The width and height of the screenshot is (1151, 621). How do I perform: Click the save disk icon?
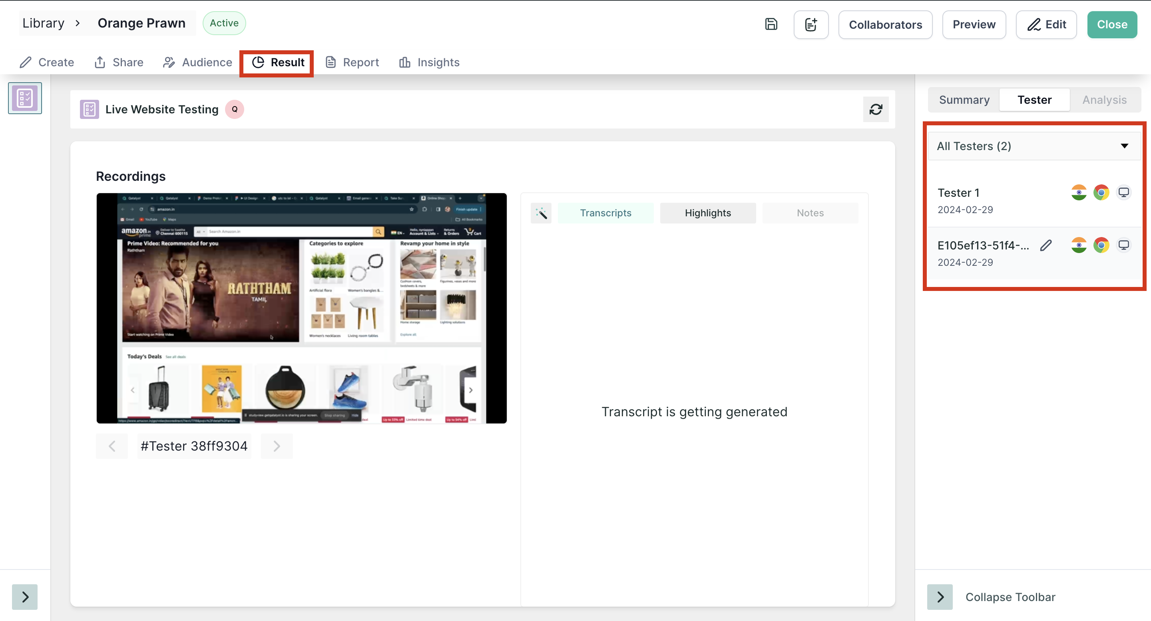(x=771, y=24)
